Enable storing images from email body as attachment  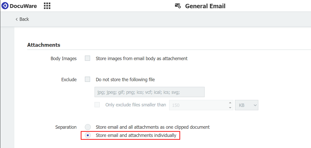(87, 58)
